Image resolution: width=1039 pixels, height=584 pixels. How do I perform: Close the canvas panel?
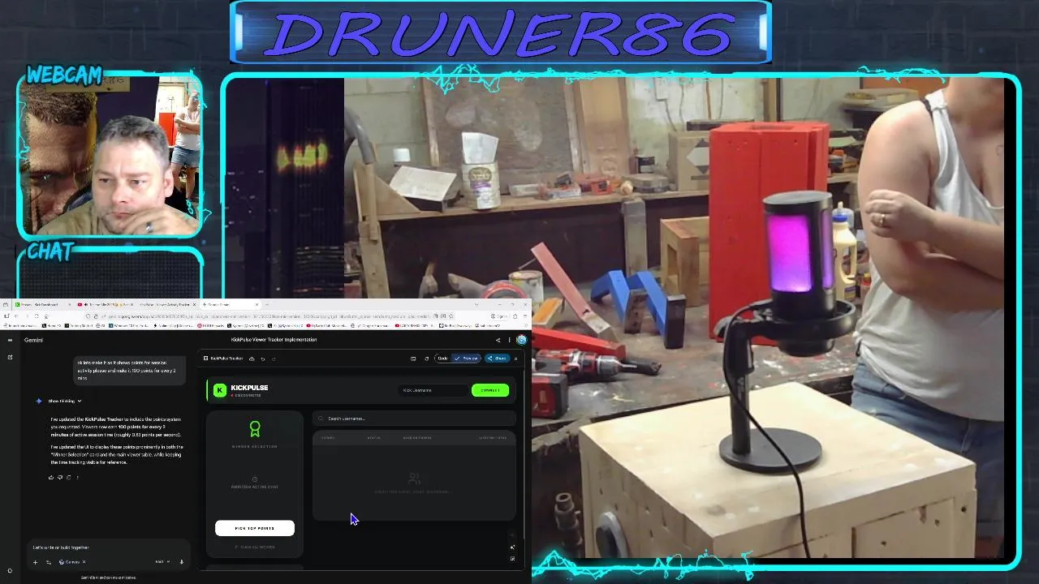[x=516, y=359]
